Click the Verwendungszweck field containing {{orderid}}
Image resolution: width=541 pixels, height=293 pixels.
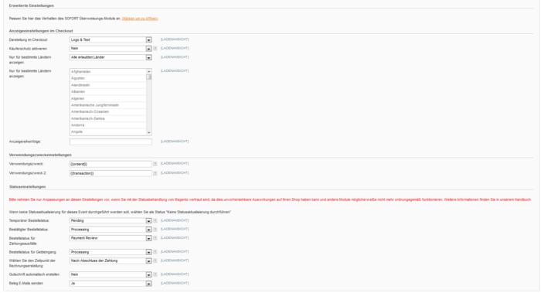[111, 164]
